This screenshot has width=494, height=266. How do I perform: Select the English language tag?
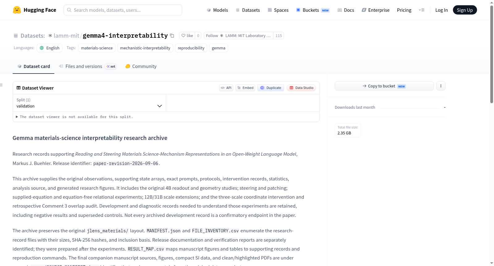point(50,48)
